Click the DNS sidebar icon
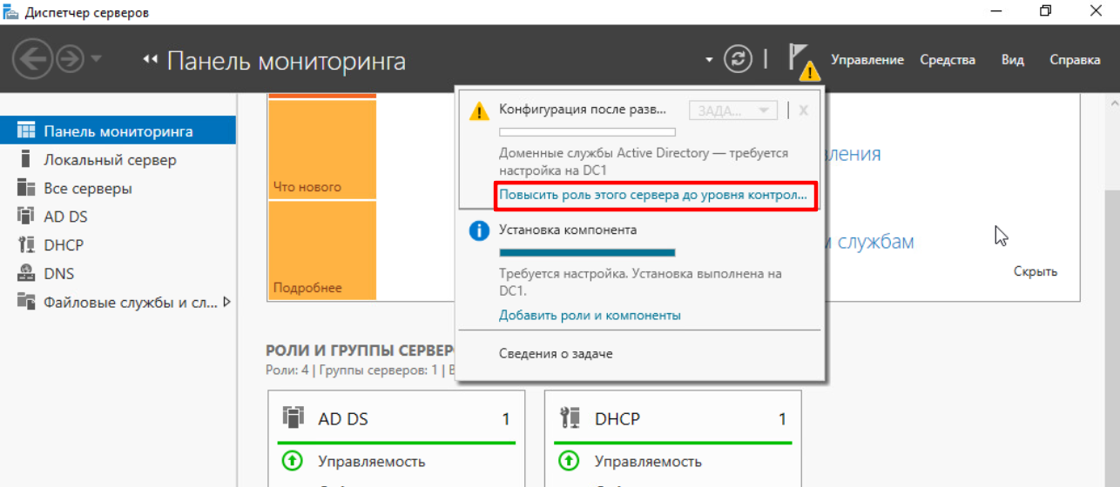 (x=26, y=273)
